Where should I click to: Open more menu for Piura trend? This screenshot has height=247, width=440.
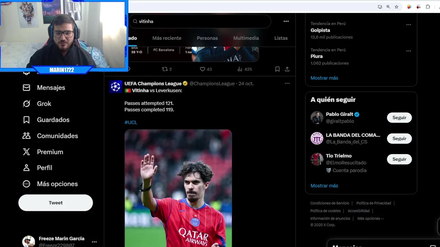[x=409, y=51]
